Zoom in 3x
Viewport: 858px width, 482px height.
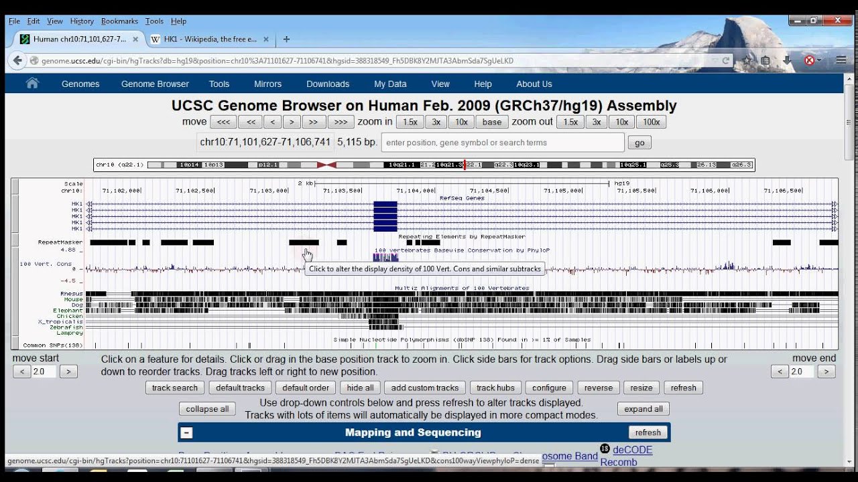[x=436, y=122]
